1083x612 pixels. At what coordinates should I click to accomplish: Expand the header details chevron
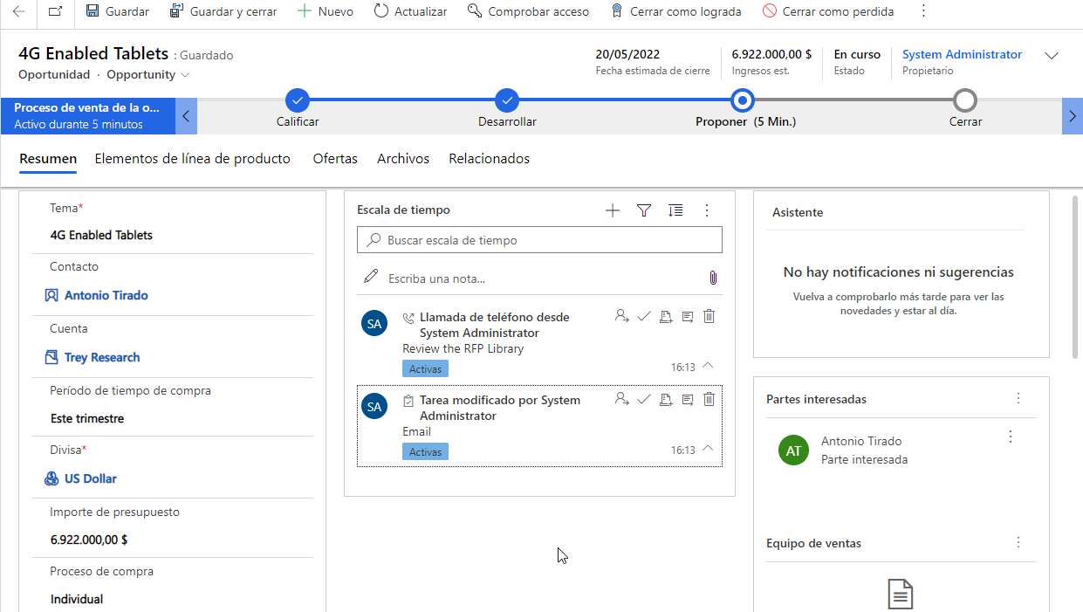(x=1052, y=56)
